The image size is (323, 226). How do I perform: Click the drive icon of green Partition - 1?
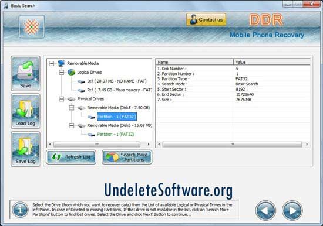91,135
